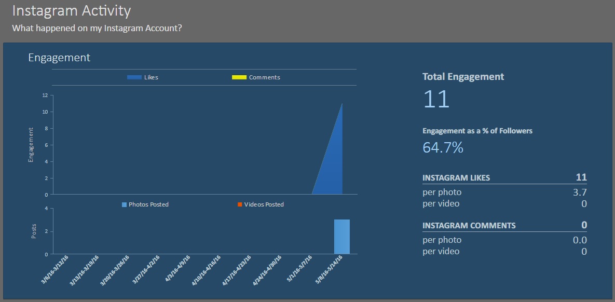Click the yellow Comments legend swatch
615x302 pixels.
point(239,77)
